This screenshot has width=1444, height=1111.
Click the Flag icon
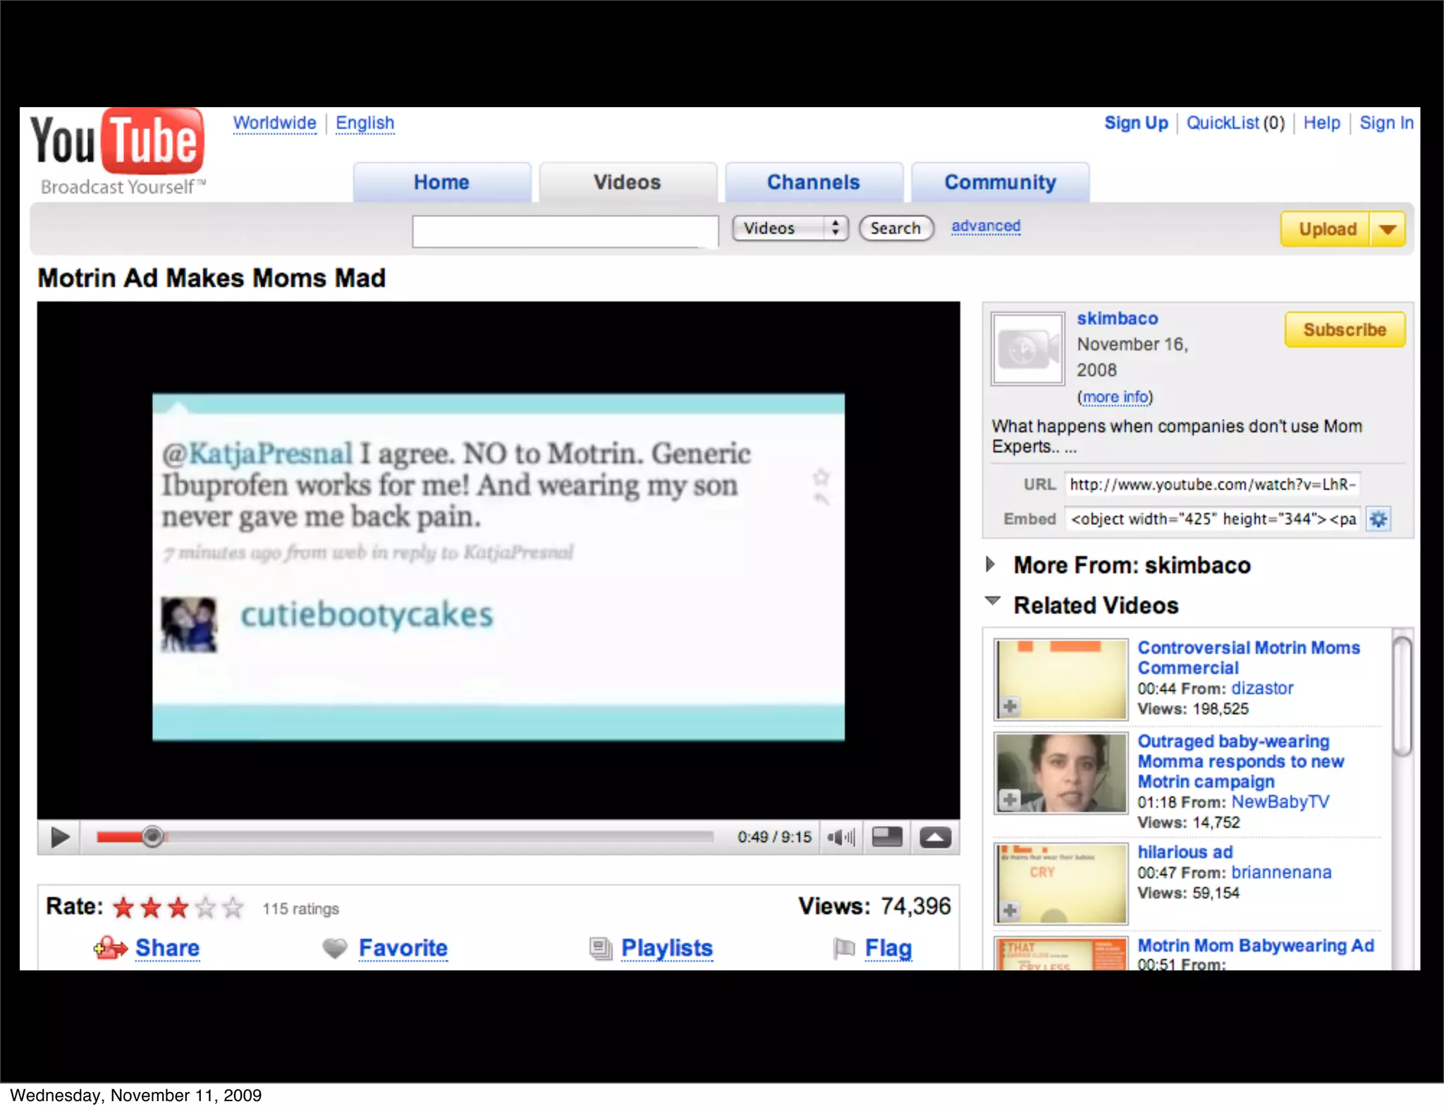843,949
